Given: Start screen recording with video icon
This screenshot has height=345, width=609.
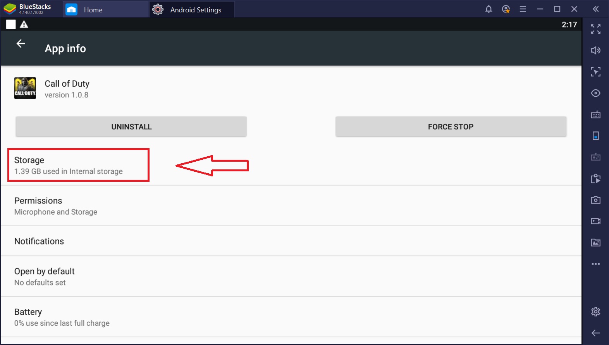Looking at the screenshot, I should tap(596, 221).
